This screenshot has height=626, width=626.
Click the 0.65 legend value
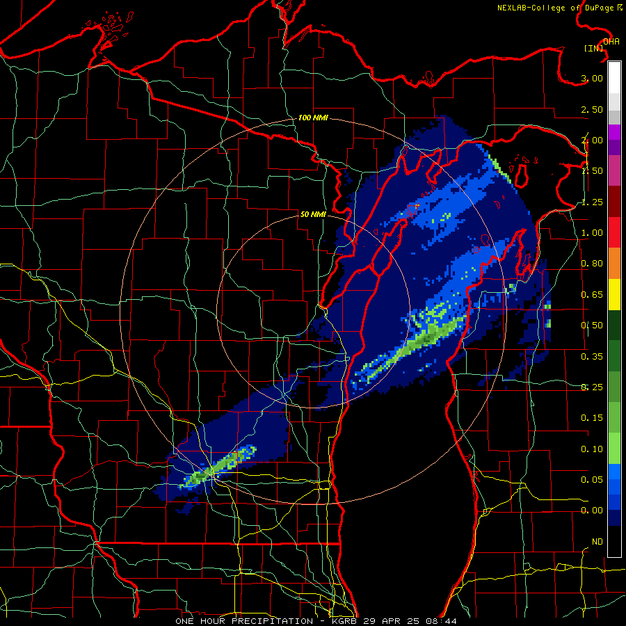592,295
